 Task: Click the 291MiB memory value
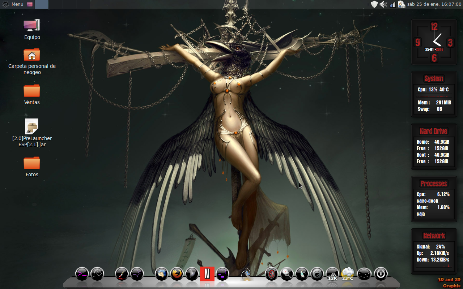(443, 103)
